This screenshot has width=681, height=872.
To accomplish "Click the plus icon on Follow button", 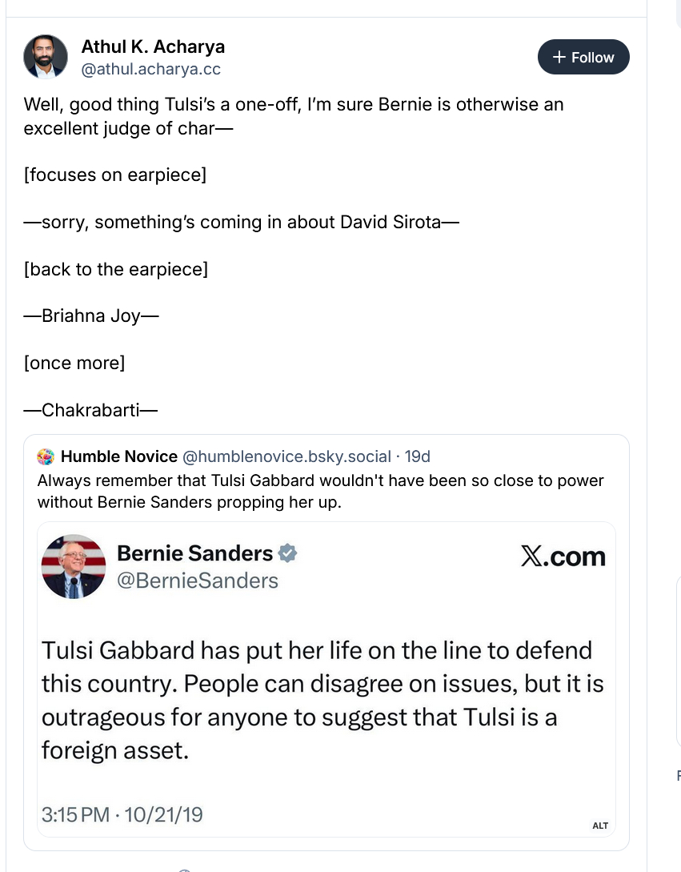I will coord(559,58).
